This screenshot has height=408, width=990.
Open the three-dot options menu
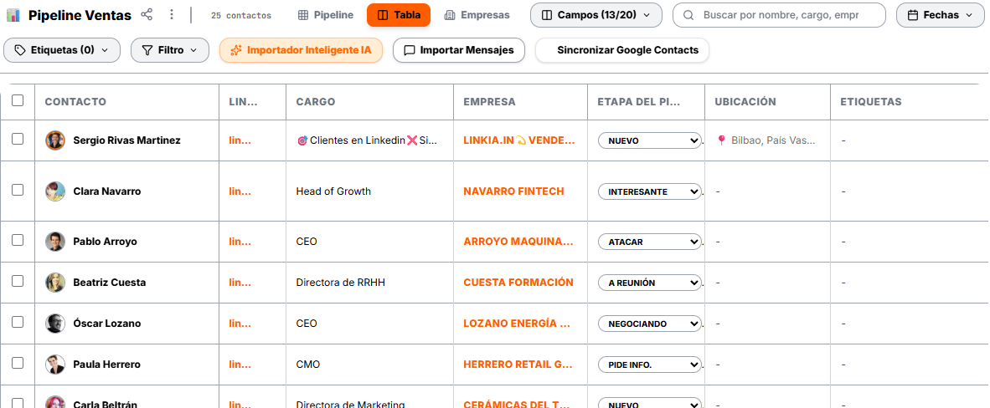pos(172,14)
